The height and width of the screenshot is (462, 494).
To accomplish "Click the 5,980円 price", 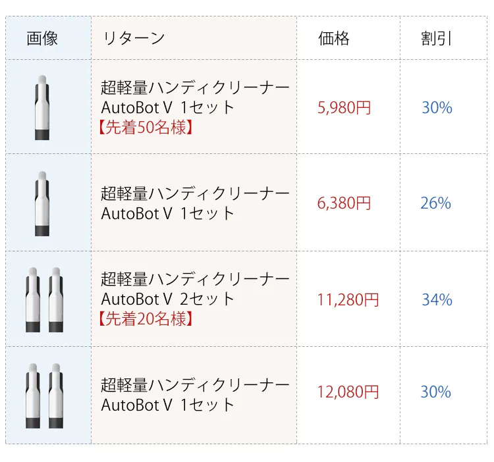I will point(344,108).
